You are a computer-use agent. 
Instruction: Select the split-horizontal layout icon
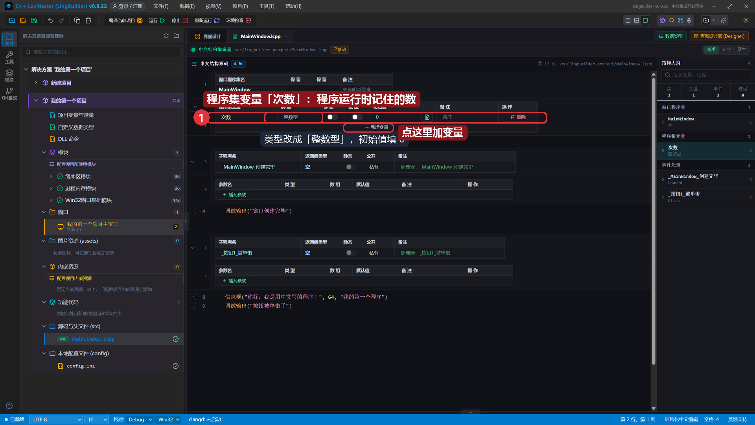click(637, 20)
